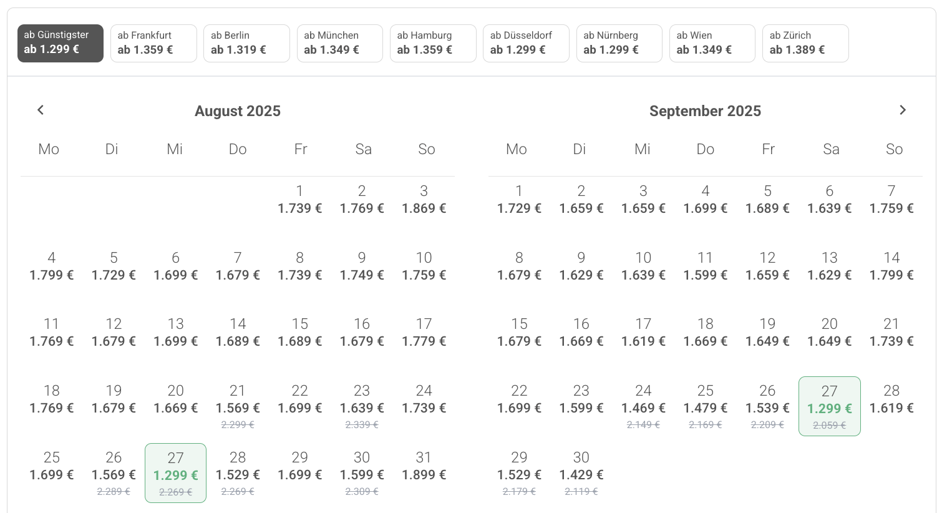
Task: Pick September 30 priced 1.429 €
Action: coord(581,473)
